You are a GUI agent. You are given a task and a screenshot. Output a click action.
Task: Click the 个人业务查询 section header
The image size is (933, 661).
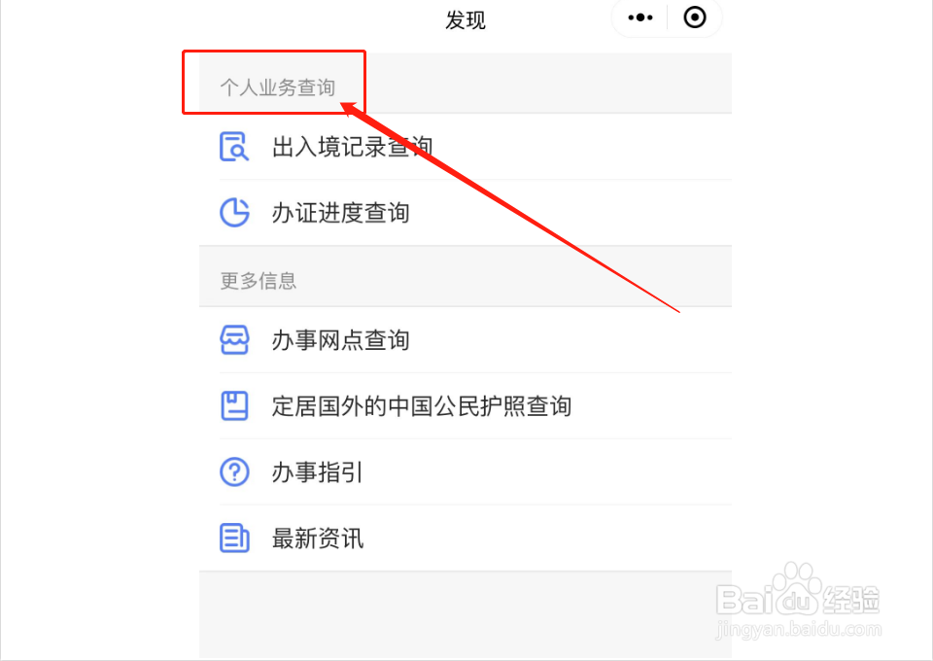click(x=277, y=87)
